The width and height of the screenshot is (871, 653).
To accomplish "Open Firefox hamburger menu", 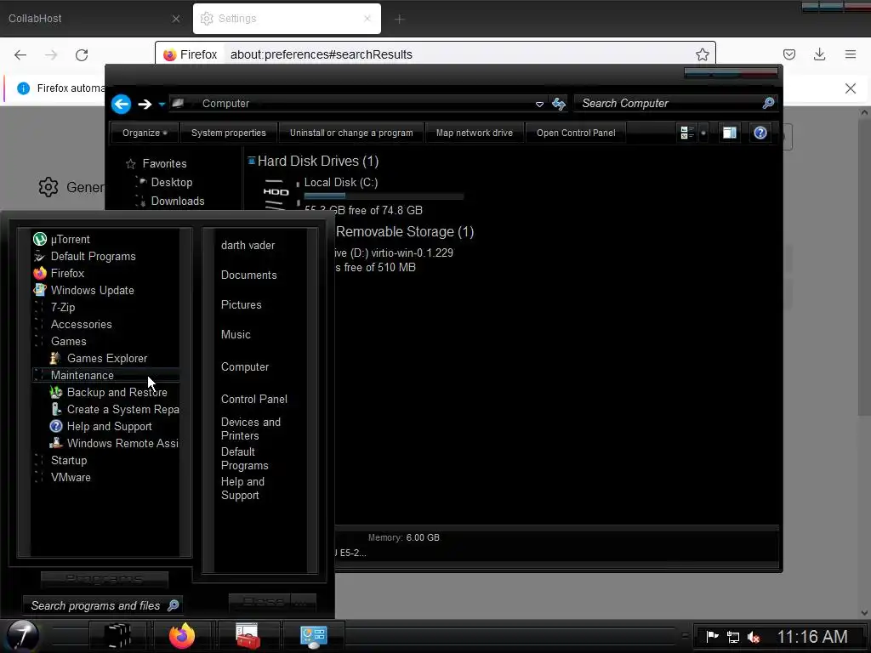I will tap(851, 54).
